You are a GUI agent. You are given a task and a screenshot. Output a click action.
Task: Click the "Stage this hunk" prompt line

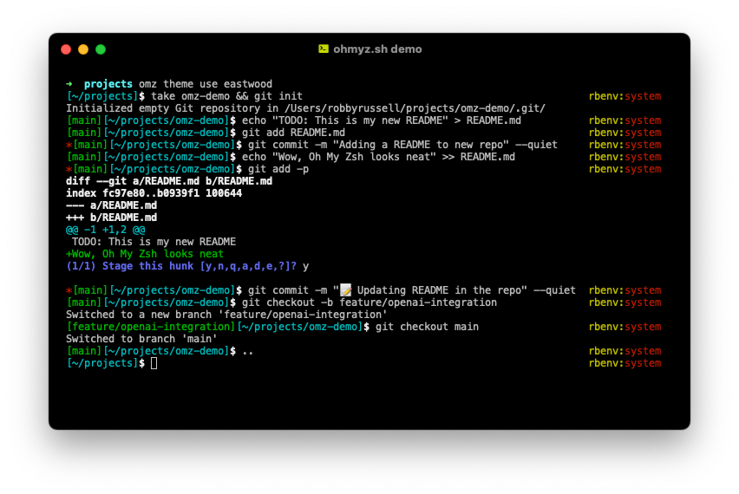[x=180, y=266]
